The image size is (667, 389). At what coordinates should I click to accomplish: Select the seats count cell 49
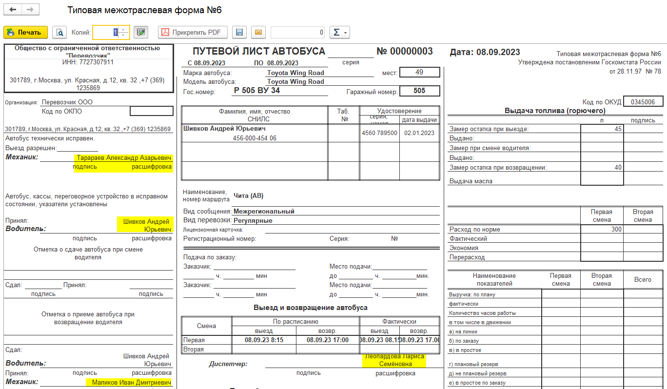pos(419,73)
